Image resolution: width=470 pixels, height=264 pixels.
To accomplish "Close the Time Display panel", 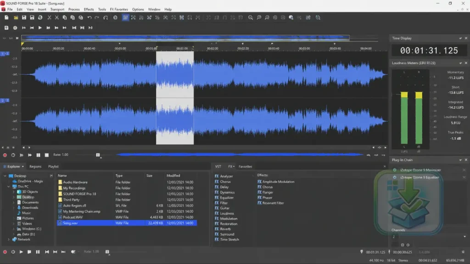I will [466, 38].
